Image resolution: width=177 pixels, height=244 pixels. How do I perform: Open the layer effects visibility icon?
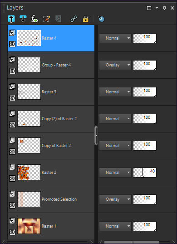[34, 19]
